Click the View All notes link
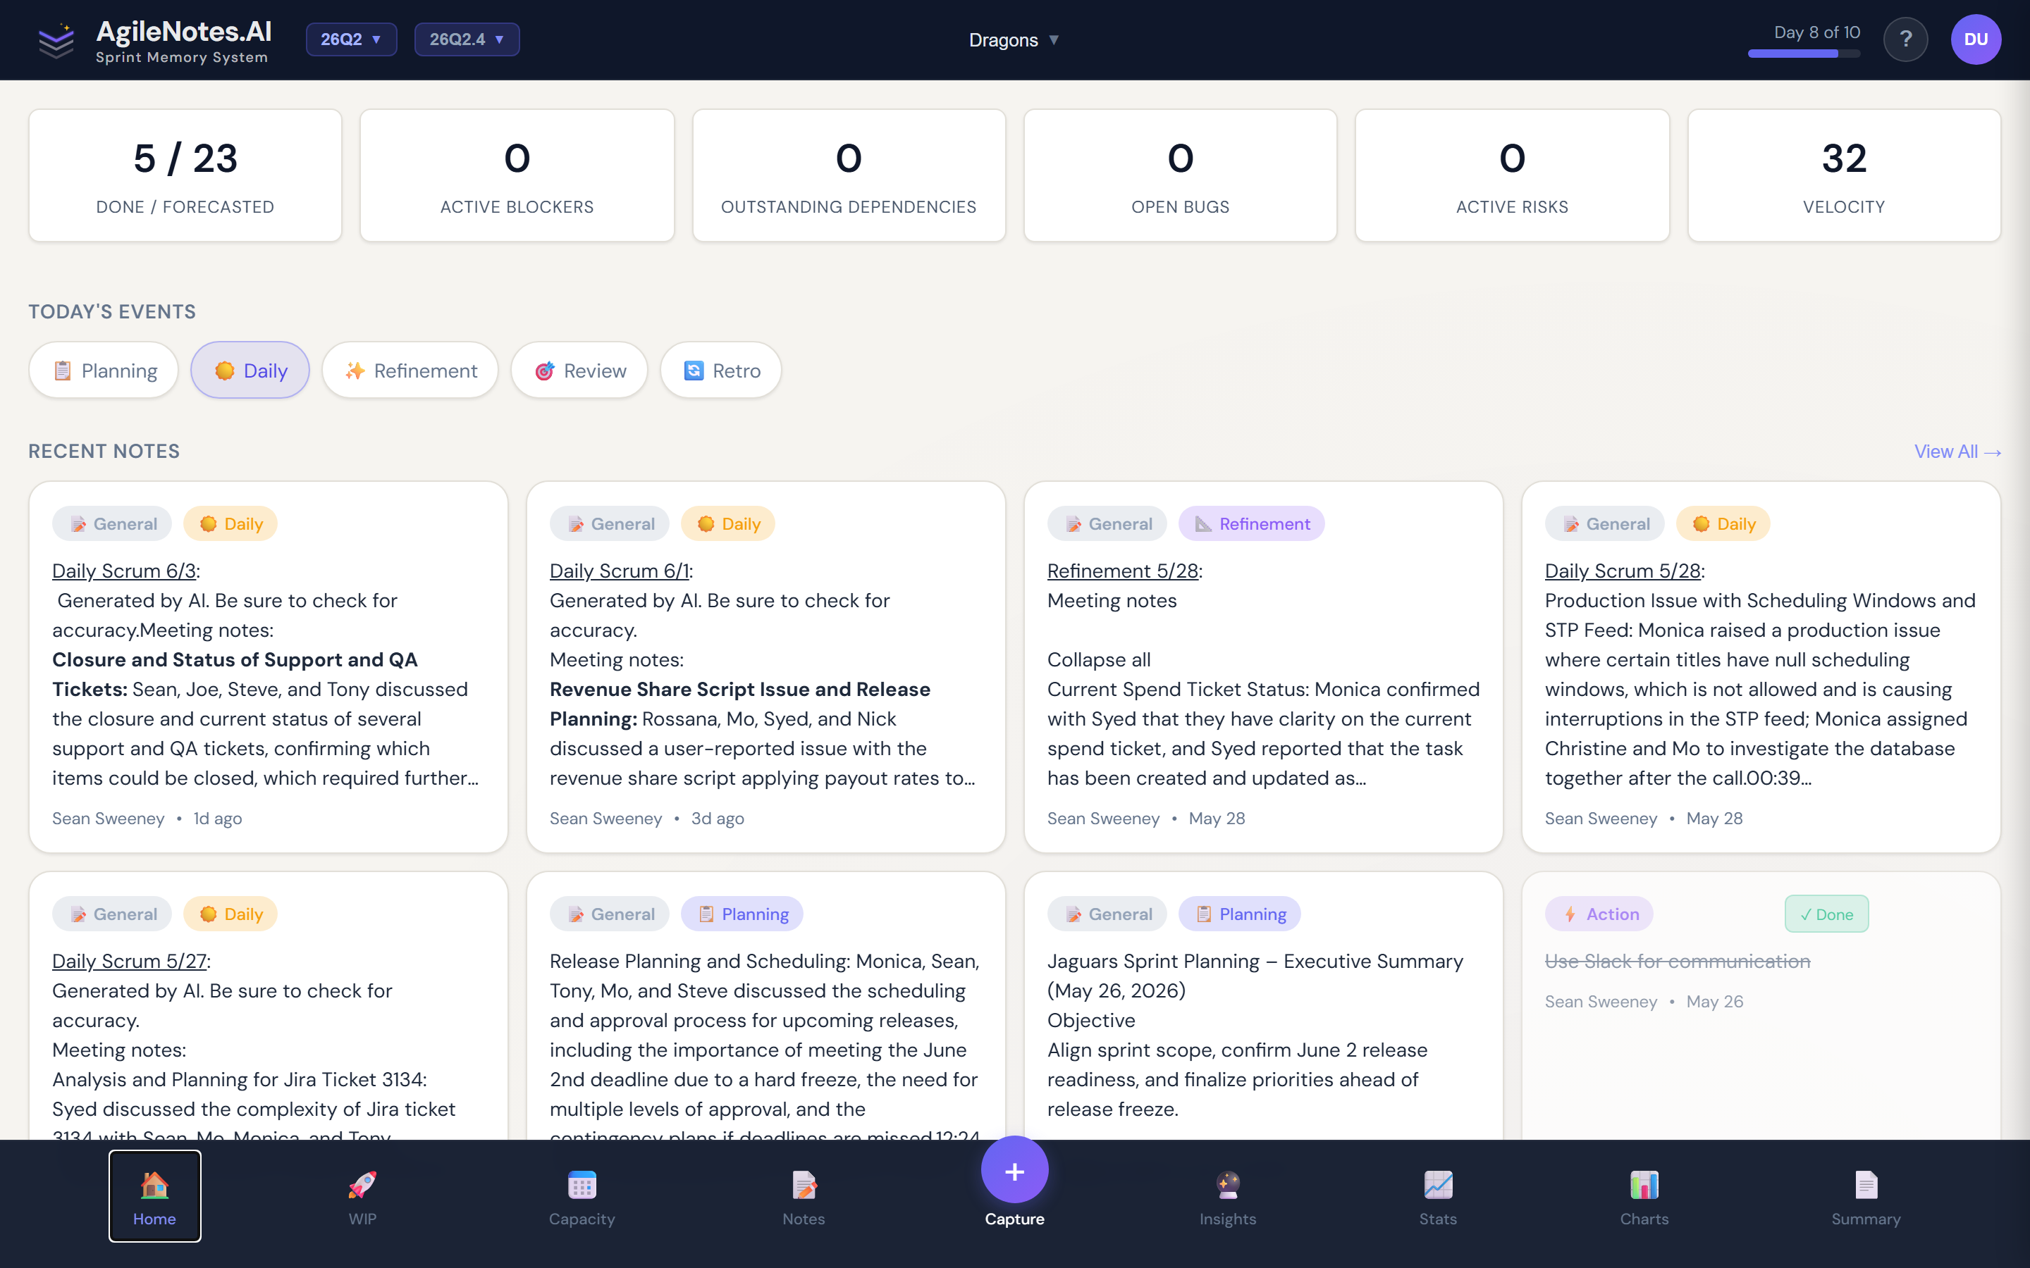 [1957, 451]
